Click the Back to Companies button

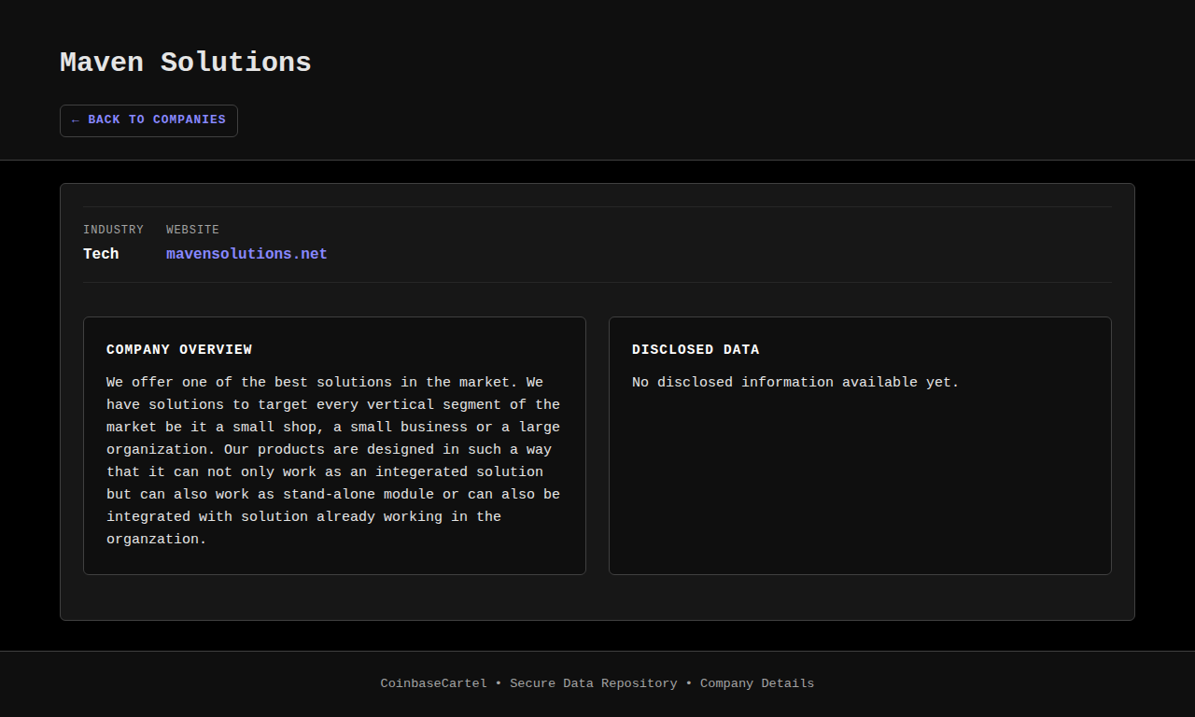point(148,120)
